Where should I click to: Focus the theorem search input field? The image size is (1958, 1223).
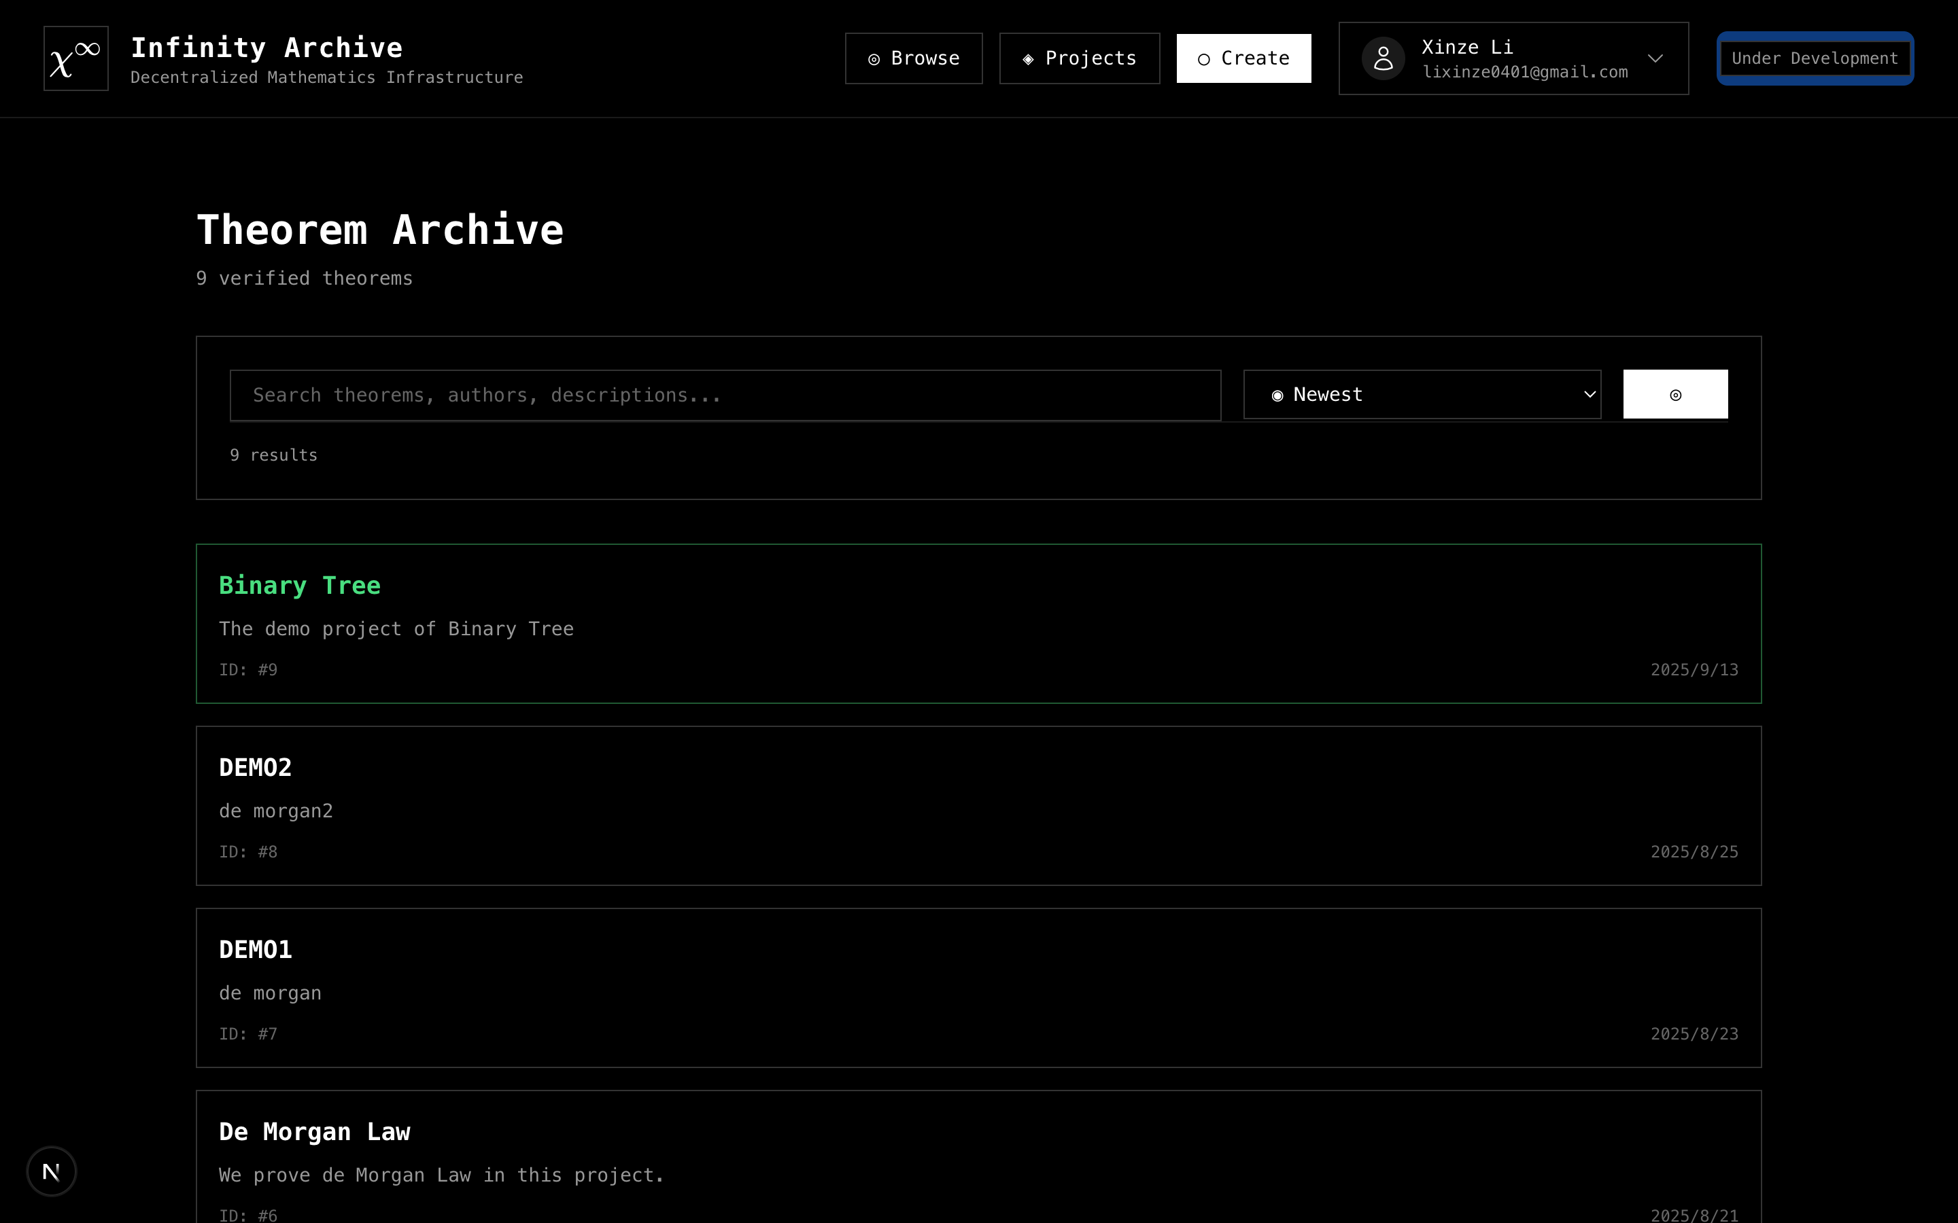click(x=725, y=395)
